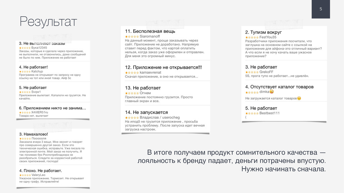Image resolution: width=344 pixels, height=193 pixels.
Task: Click username "FestYou35"
Action: [268, 37]
